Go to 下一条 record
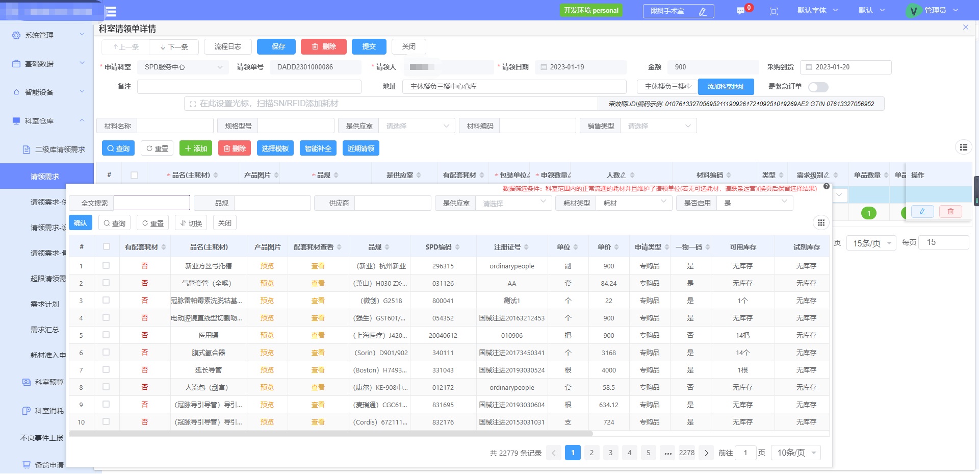The image size is (979, 474). 174,47
